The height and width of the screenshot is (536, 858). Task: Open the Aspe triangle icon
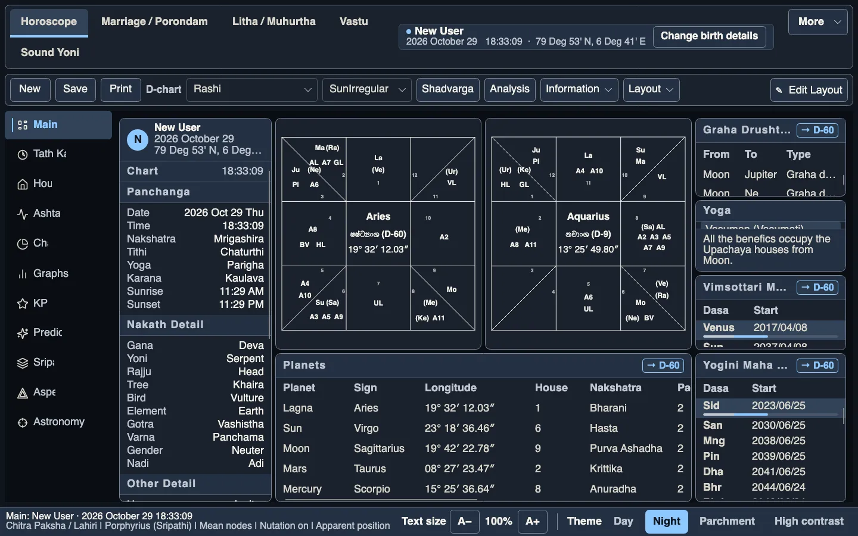point(23,392)
